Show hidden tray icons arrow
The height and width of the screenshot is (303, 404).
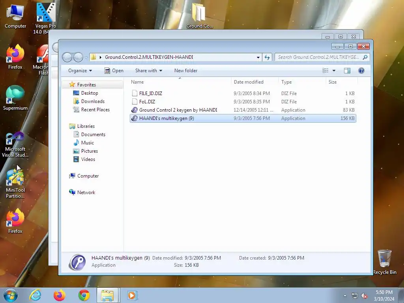tap(345, 296)
